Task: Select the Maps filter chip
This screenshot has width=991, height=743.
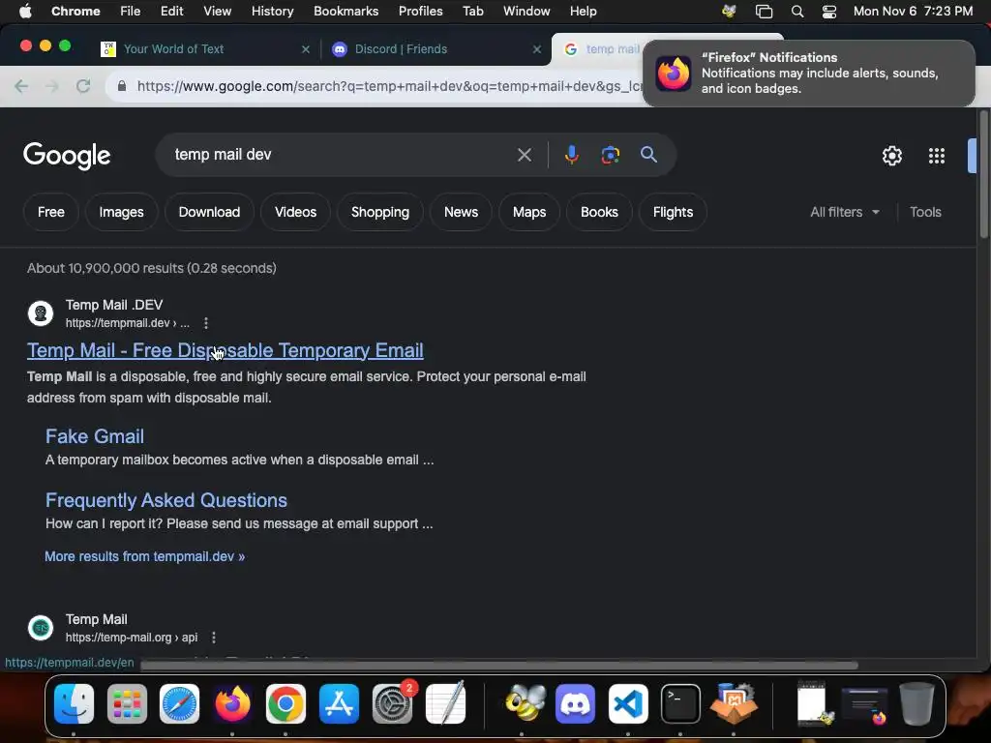Action: [x=529, y=212]
